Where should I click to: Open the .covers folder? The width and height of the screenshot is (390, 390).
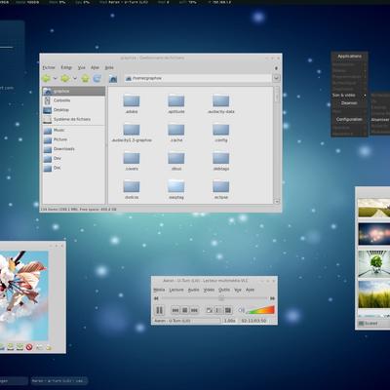click(132, 161)
